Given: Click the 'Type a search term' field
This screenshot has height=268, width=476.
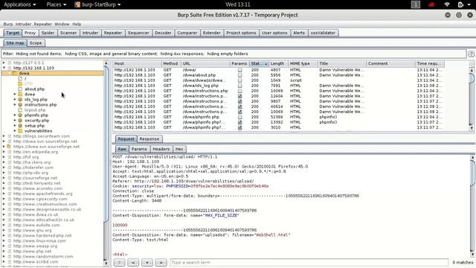Looking at the screenshot, I should pyautogui.click(x=309, y=263).
